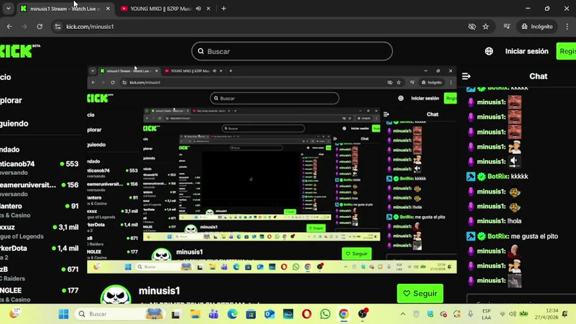
Task: Click the magnifier icon inside the main Kick Buscar box
Action: tap(201, 51)
